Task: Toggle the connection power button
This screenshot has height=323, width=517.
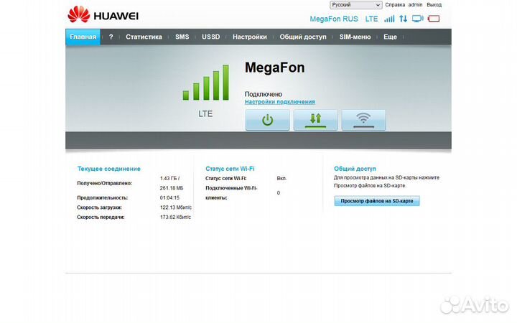Action: coord(267,120)
